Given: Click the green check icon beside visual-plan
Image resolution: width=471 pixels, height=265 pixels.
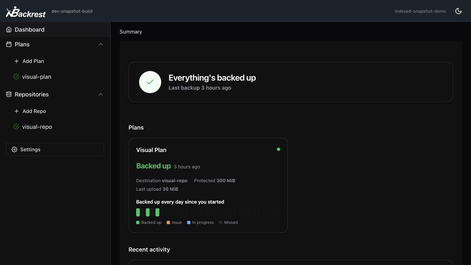Looking at the screenshot, I should coord(16,77).
